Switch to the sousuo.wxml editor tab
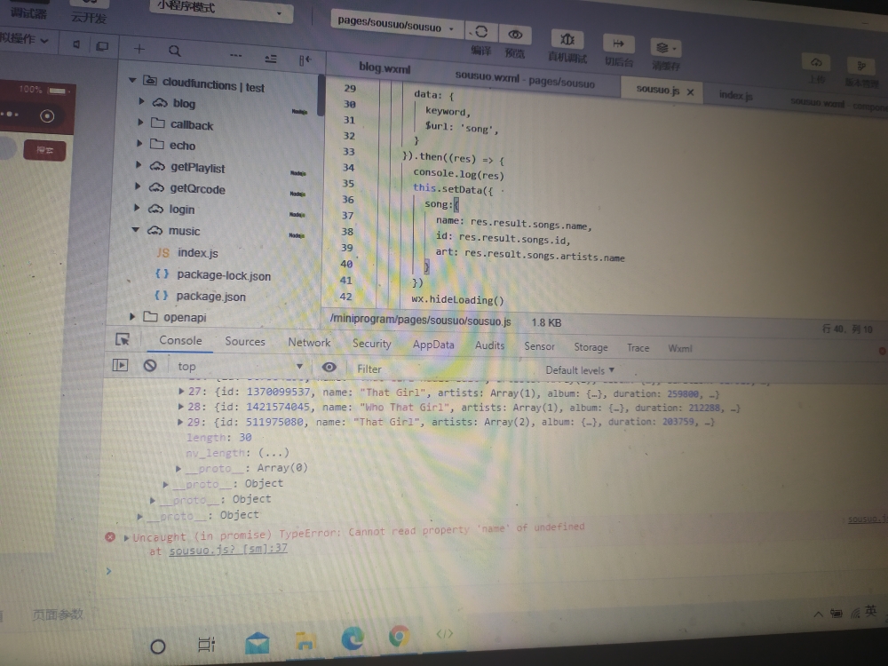888x666 pixels. (525, 79)
